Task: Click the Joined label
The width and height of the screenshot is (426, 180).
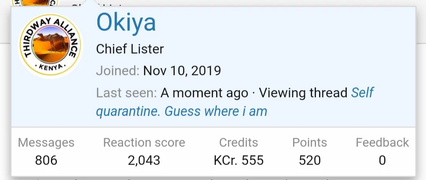Action: tap(118, 71)
